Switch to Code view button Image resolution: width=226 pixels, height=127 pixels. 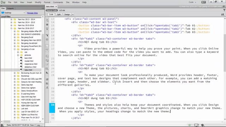coord(51,14)
